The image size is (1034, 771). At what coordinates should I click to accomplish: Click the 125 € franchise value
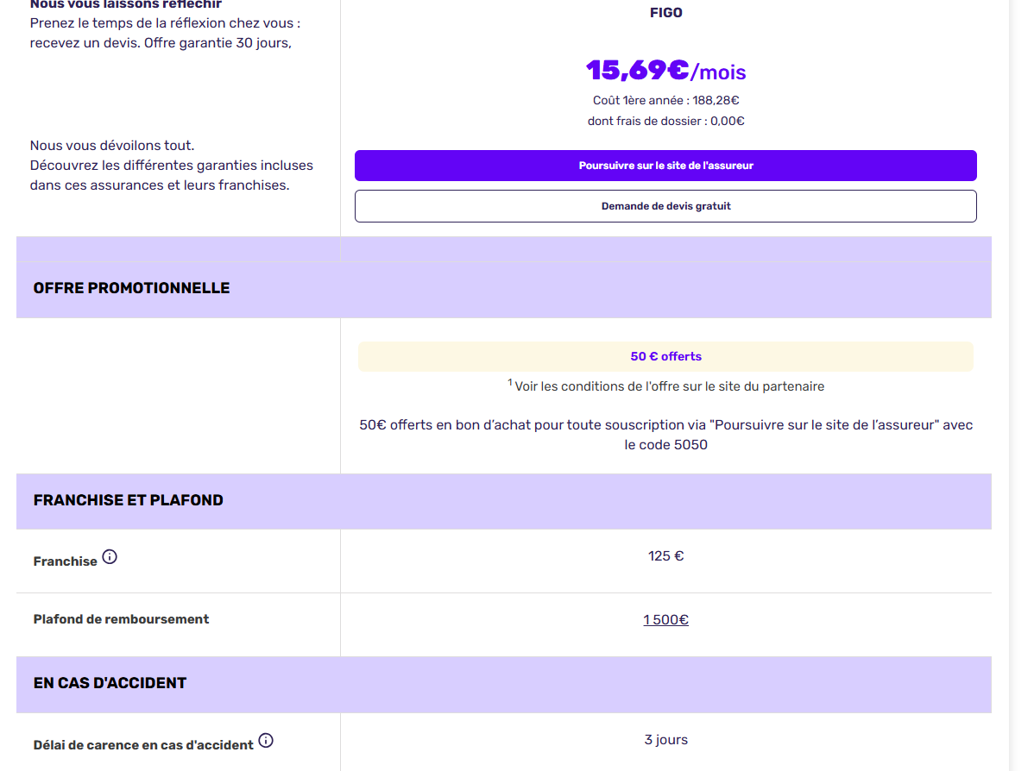pos(665,556)
